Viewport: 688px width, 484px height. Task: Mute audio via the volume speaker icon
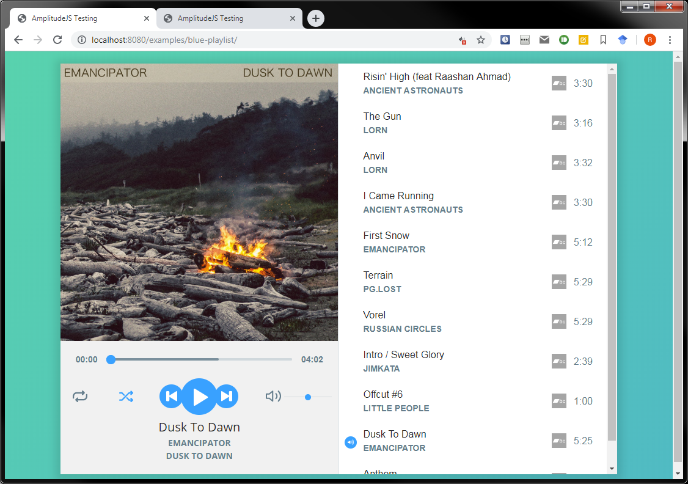pyautogui.click(x=273, y=396)
